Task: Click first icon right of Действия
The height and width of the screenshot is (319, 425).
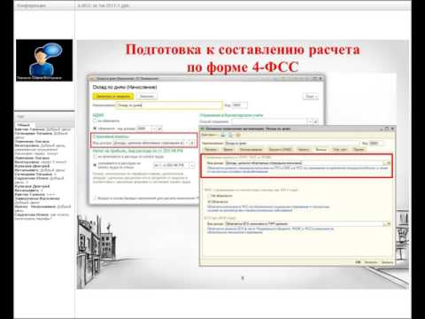Action: pos(223,135)
